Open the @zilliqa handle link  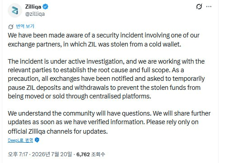(x=35, y=14)
